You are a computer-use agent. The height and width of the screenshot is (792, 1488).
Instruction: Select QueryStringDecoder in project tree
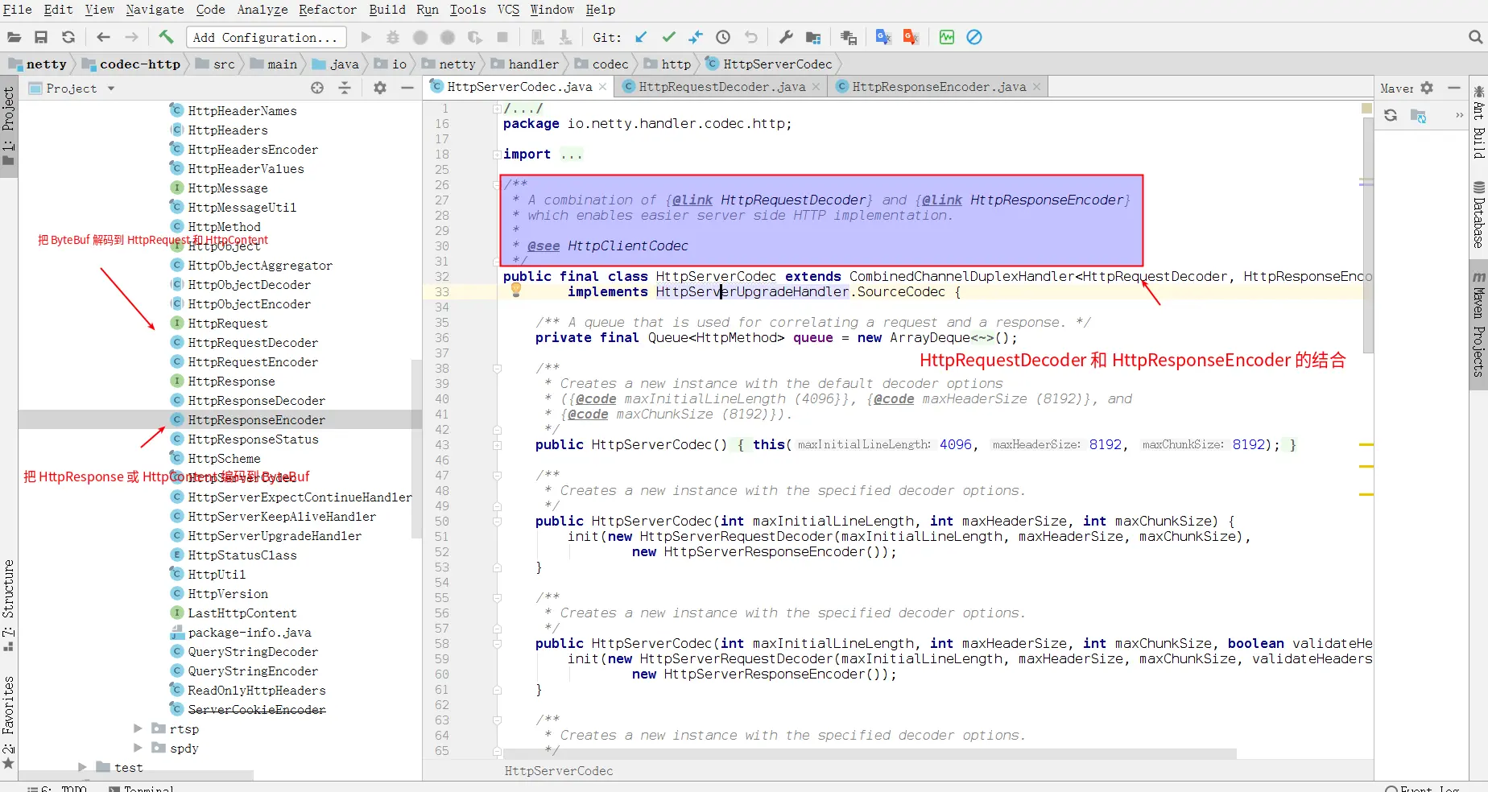[253, 651]
